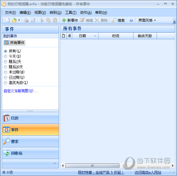
Task: Open the 编辑(E) menu
Action: point(25,13)
